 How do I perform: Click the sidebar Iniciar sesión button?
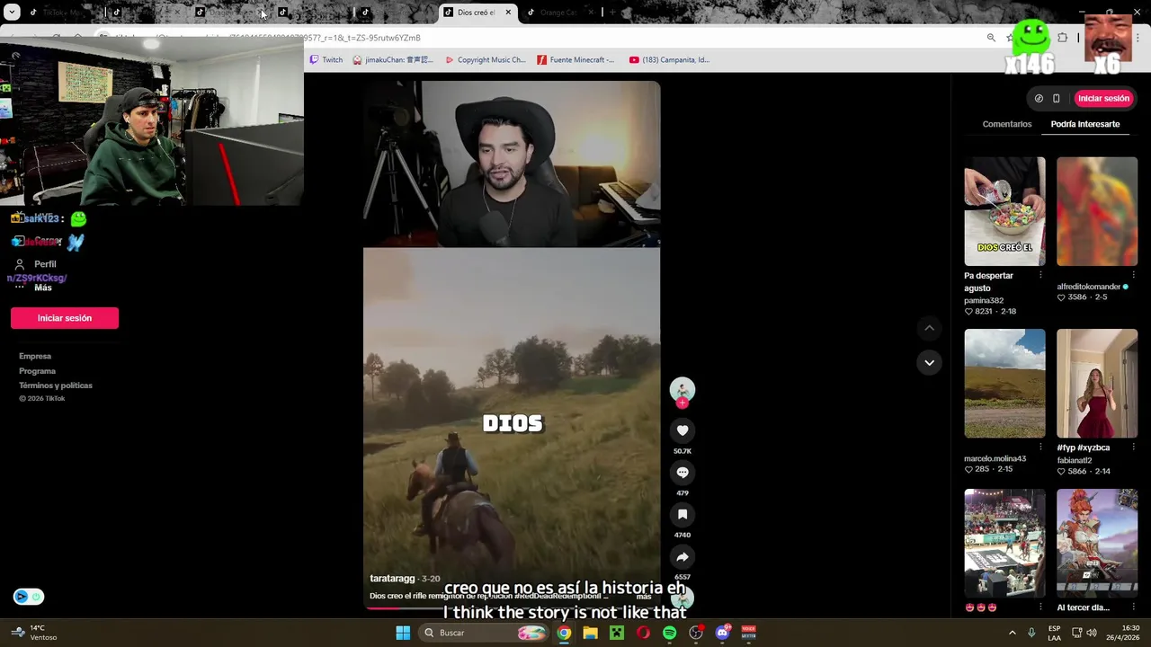[65, 318]
